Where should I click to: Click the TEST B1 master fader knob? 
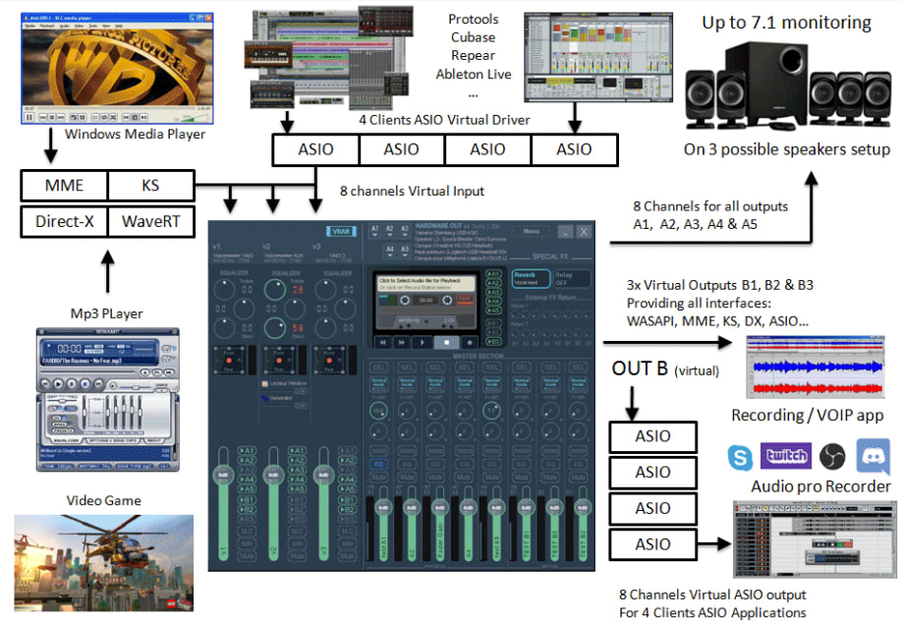coord(527,507)
